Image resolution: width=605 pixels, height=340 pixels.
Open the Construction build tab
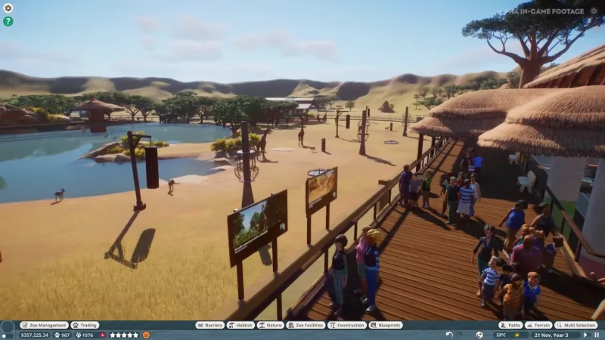(347, 325)
